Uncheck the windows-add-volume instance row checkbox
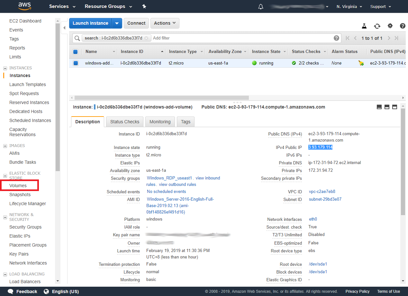408x296 pixels. tap(76, 63)
